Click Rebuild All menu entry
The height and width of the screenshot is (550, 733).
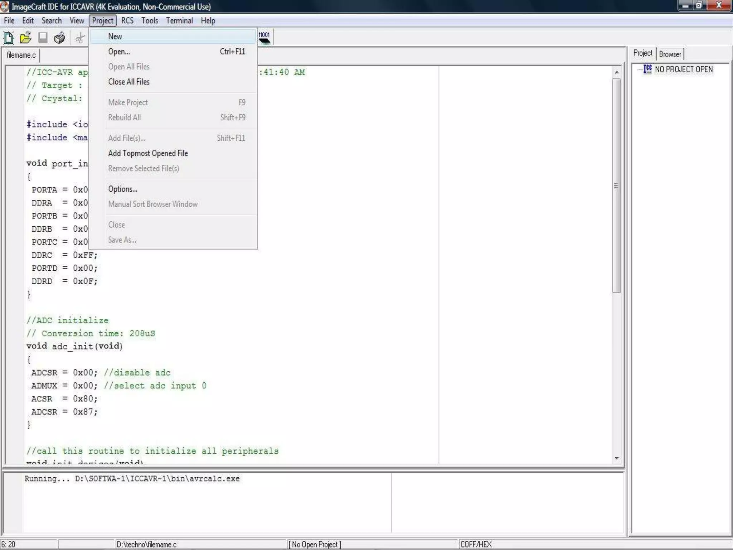(173, 117)
